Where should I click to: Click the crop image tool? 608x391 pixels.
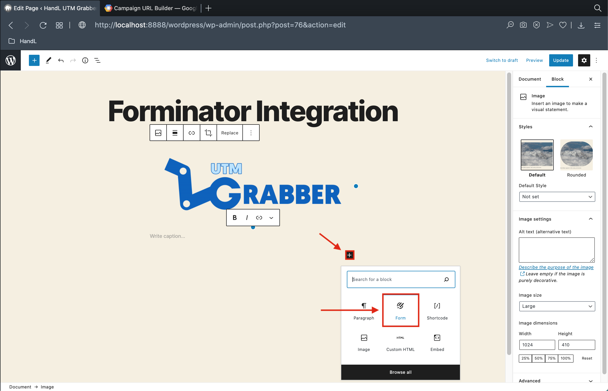[208, 133]
